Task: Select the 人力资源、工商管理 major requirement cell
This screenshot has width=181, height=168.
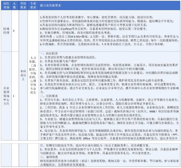Action: pos(33,75)
